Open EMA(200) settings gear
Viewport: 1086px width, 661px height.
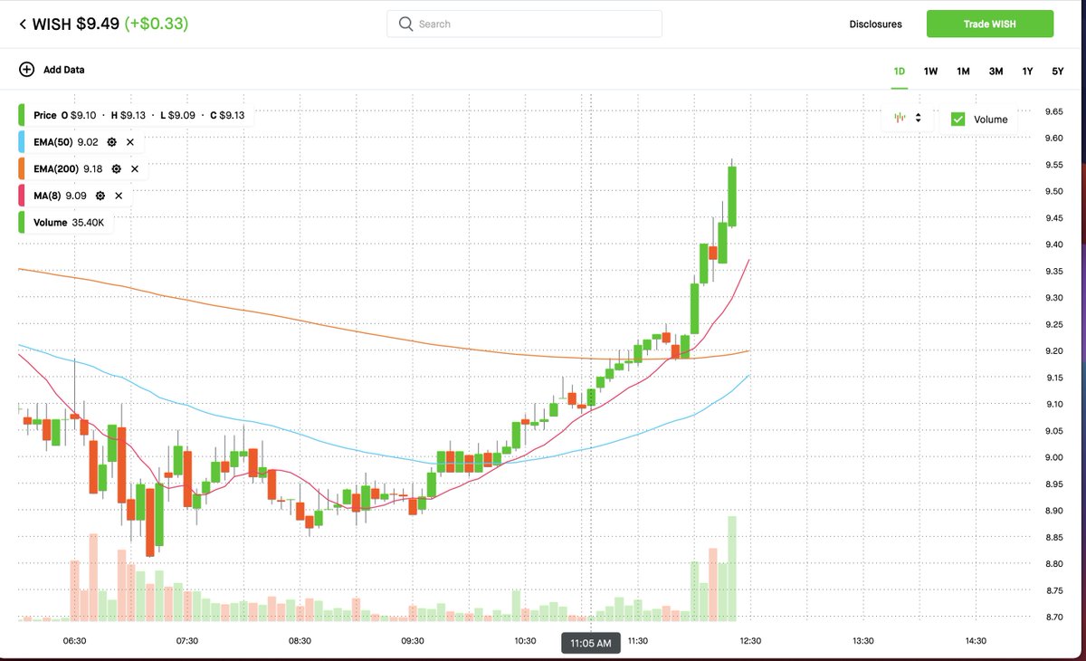(117, 168)
